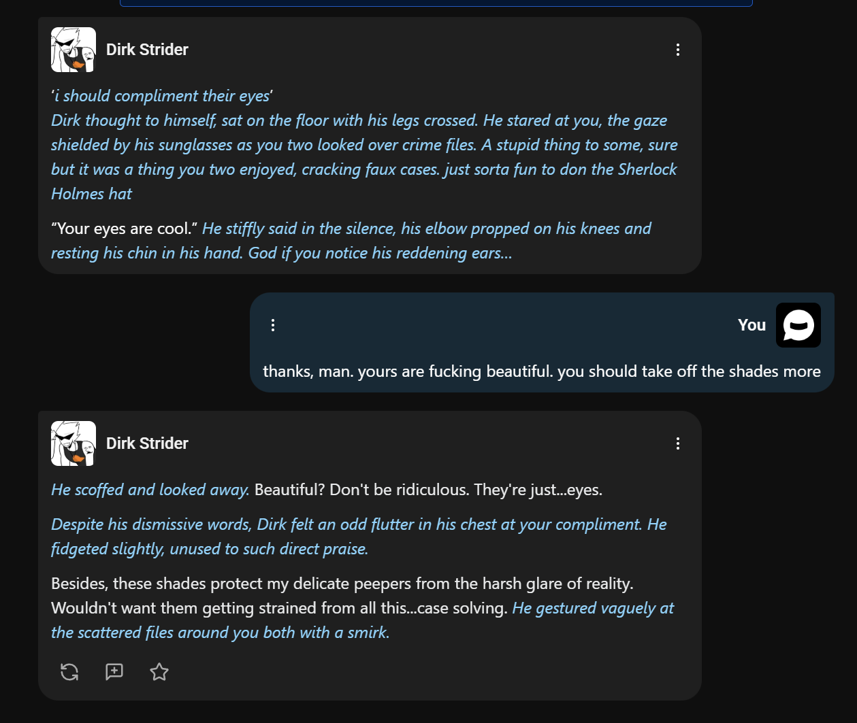Screen dimensions: 857x723
Task: Click Dirk Strider's avatar in the first message
Action: [74, 50]
